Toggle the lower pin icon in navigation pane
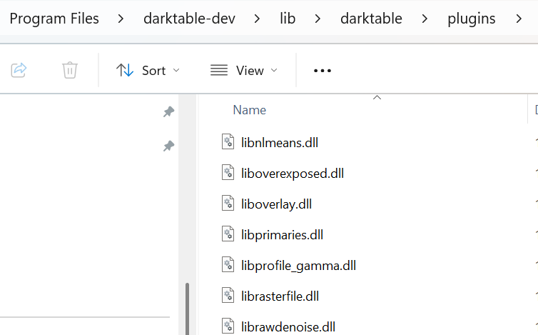The width and height of the screenshot is (538, 335). coord(168,146)
